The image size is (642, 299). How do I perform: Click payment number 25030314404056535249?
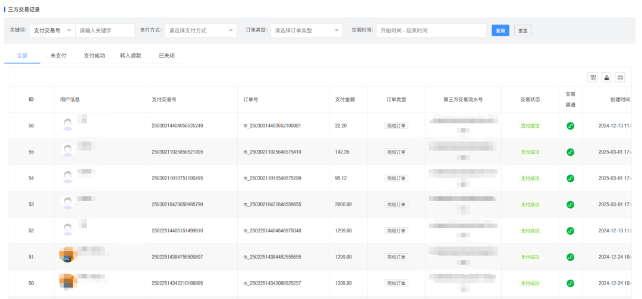pyautogui.click(x=177, y=126)
